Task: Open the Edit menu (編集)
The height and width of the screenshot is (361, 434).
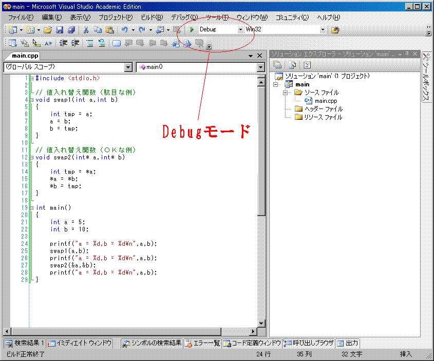Action: pyautogui.click(x=52, y=17)
